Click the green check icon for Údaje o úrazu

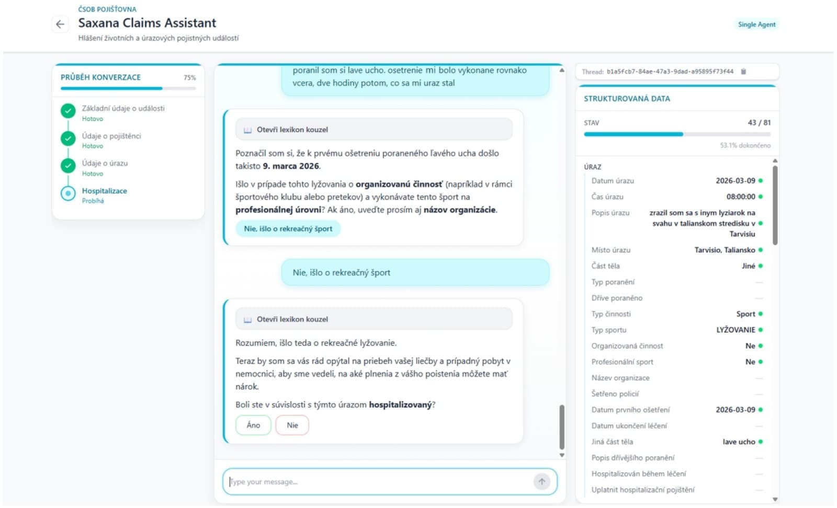[68, 166]
